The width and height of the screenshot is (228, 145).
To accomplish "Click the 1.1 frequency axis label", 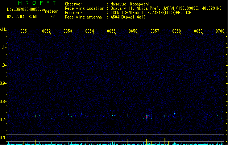I will tap(3, 47).
